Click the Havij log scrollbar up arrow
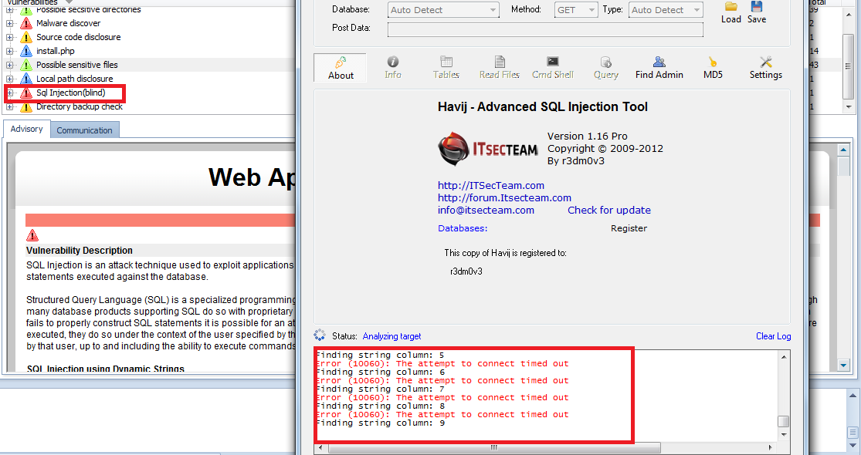 pos(784,357)
